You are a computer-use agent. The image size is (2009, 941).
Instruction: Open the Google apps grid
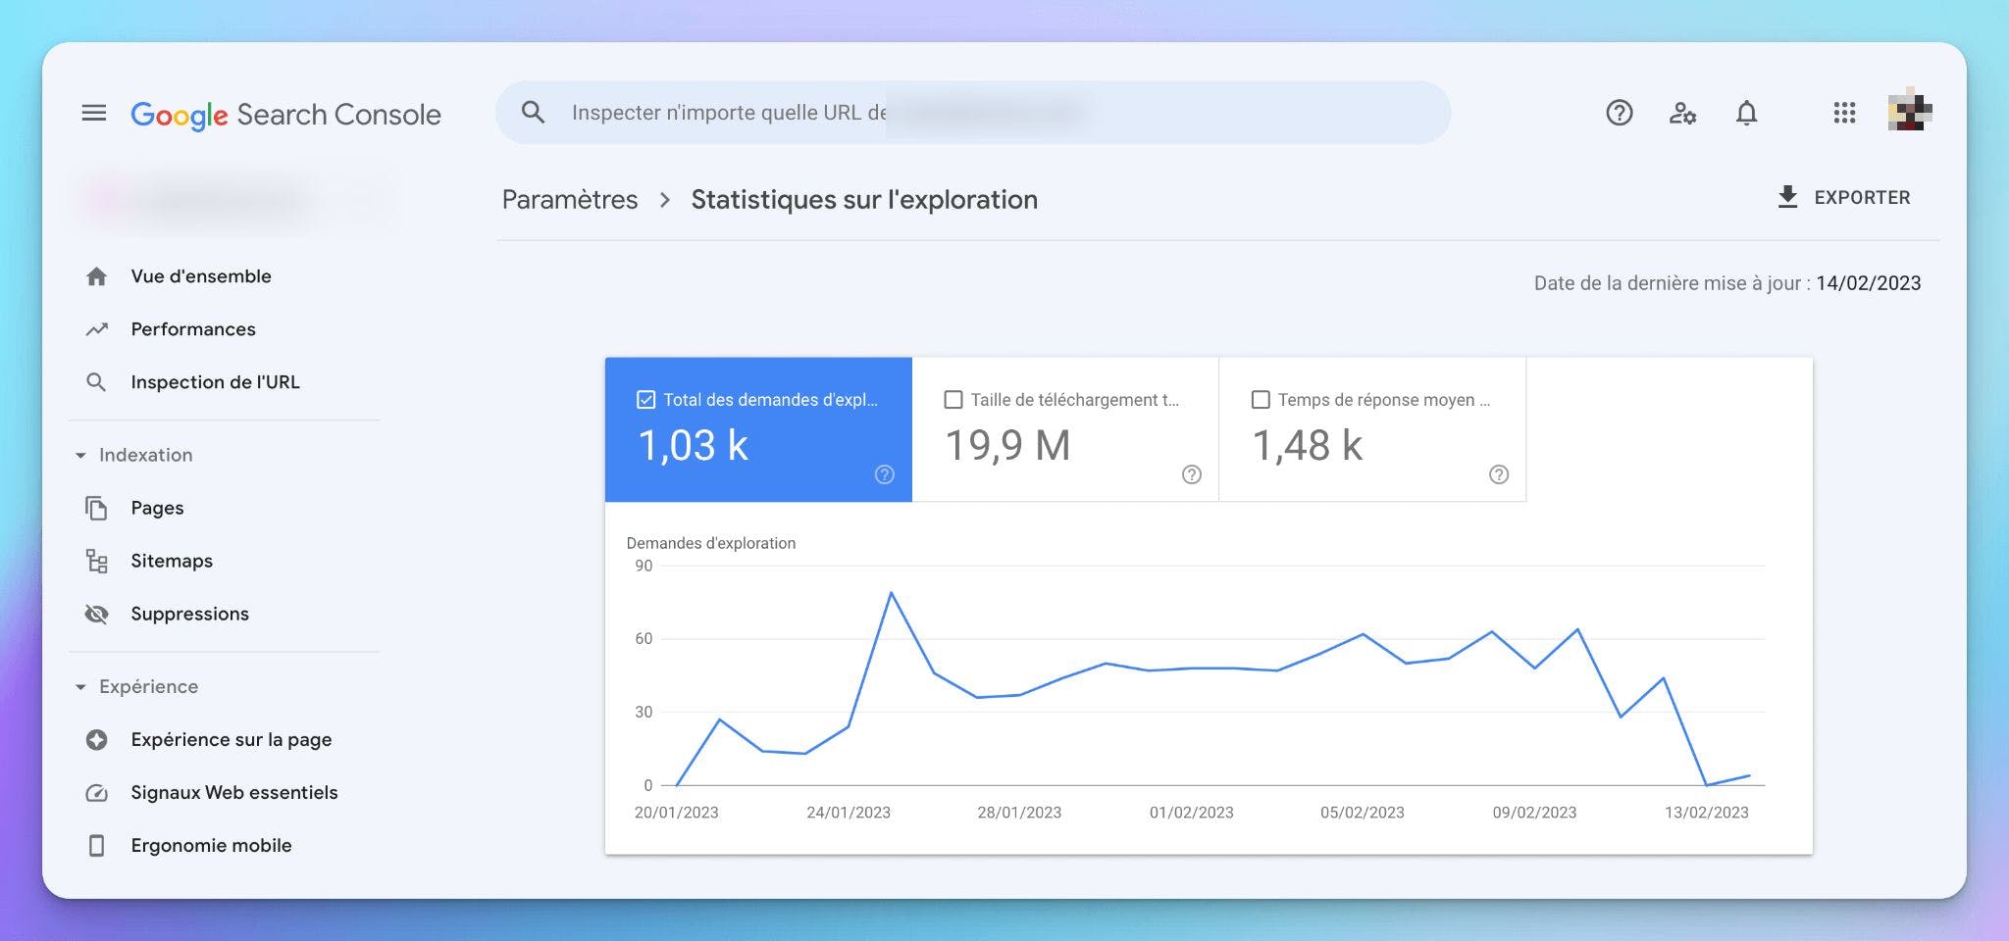[1844, 113]
